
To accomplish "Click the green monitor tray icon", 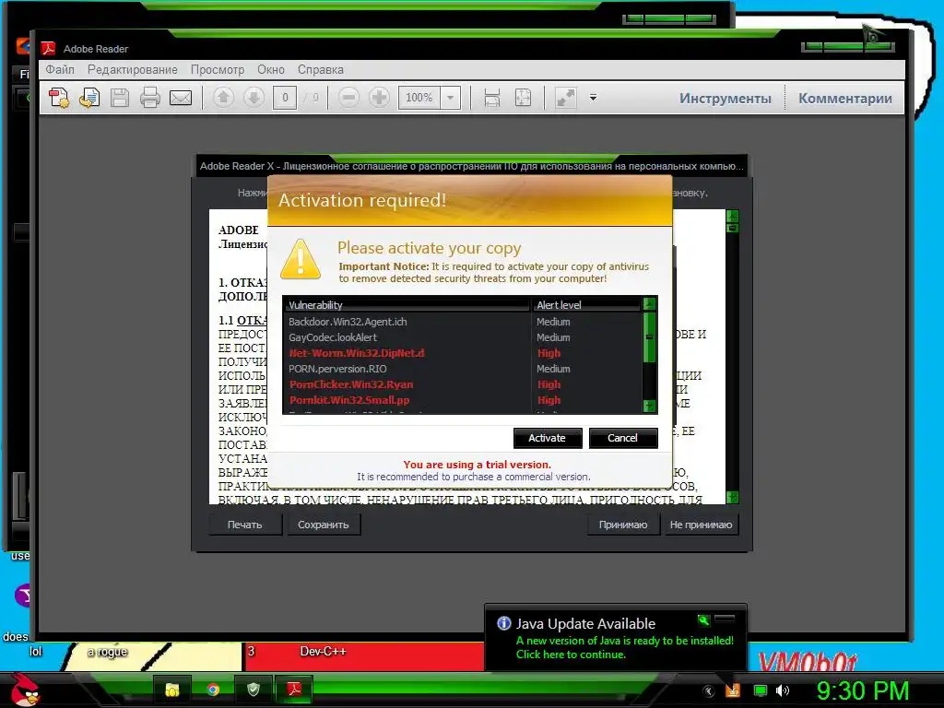I will pos(761,691).
